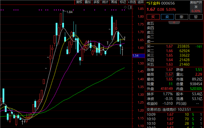The width and height of the screenshot is (204, 128).
Task: Click the 返回 back button
Action: click(x=141, y=2)
